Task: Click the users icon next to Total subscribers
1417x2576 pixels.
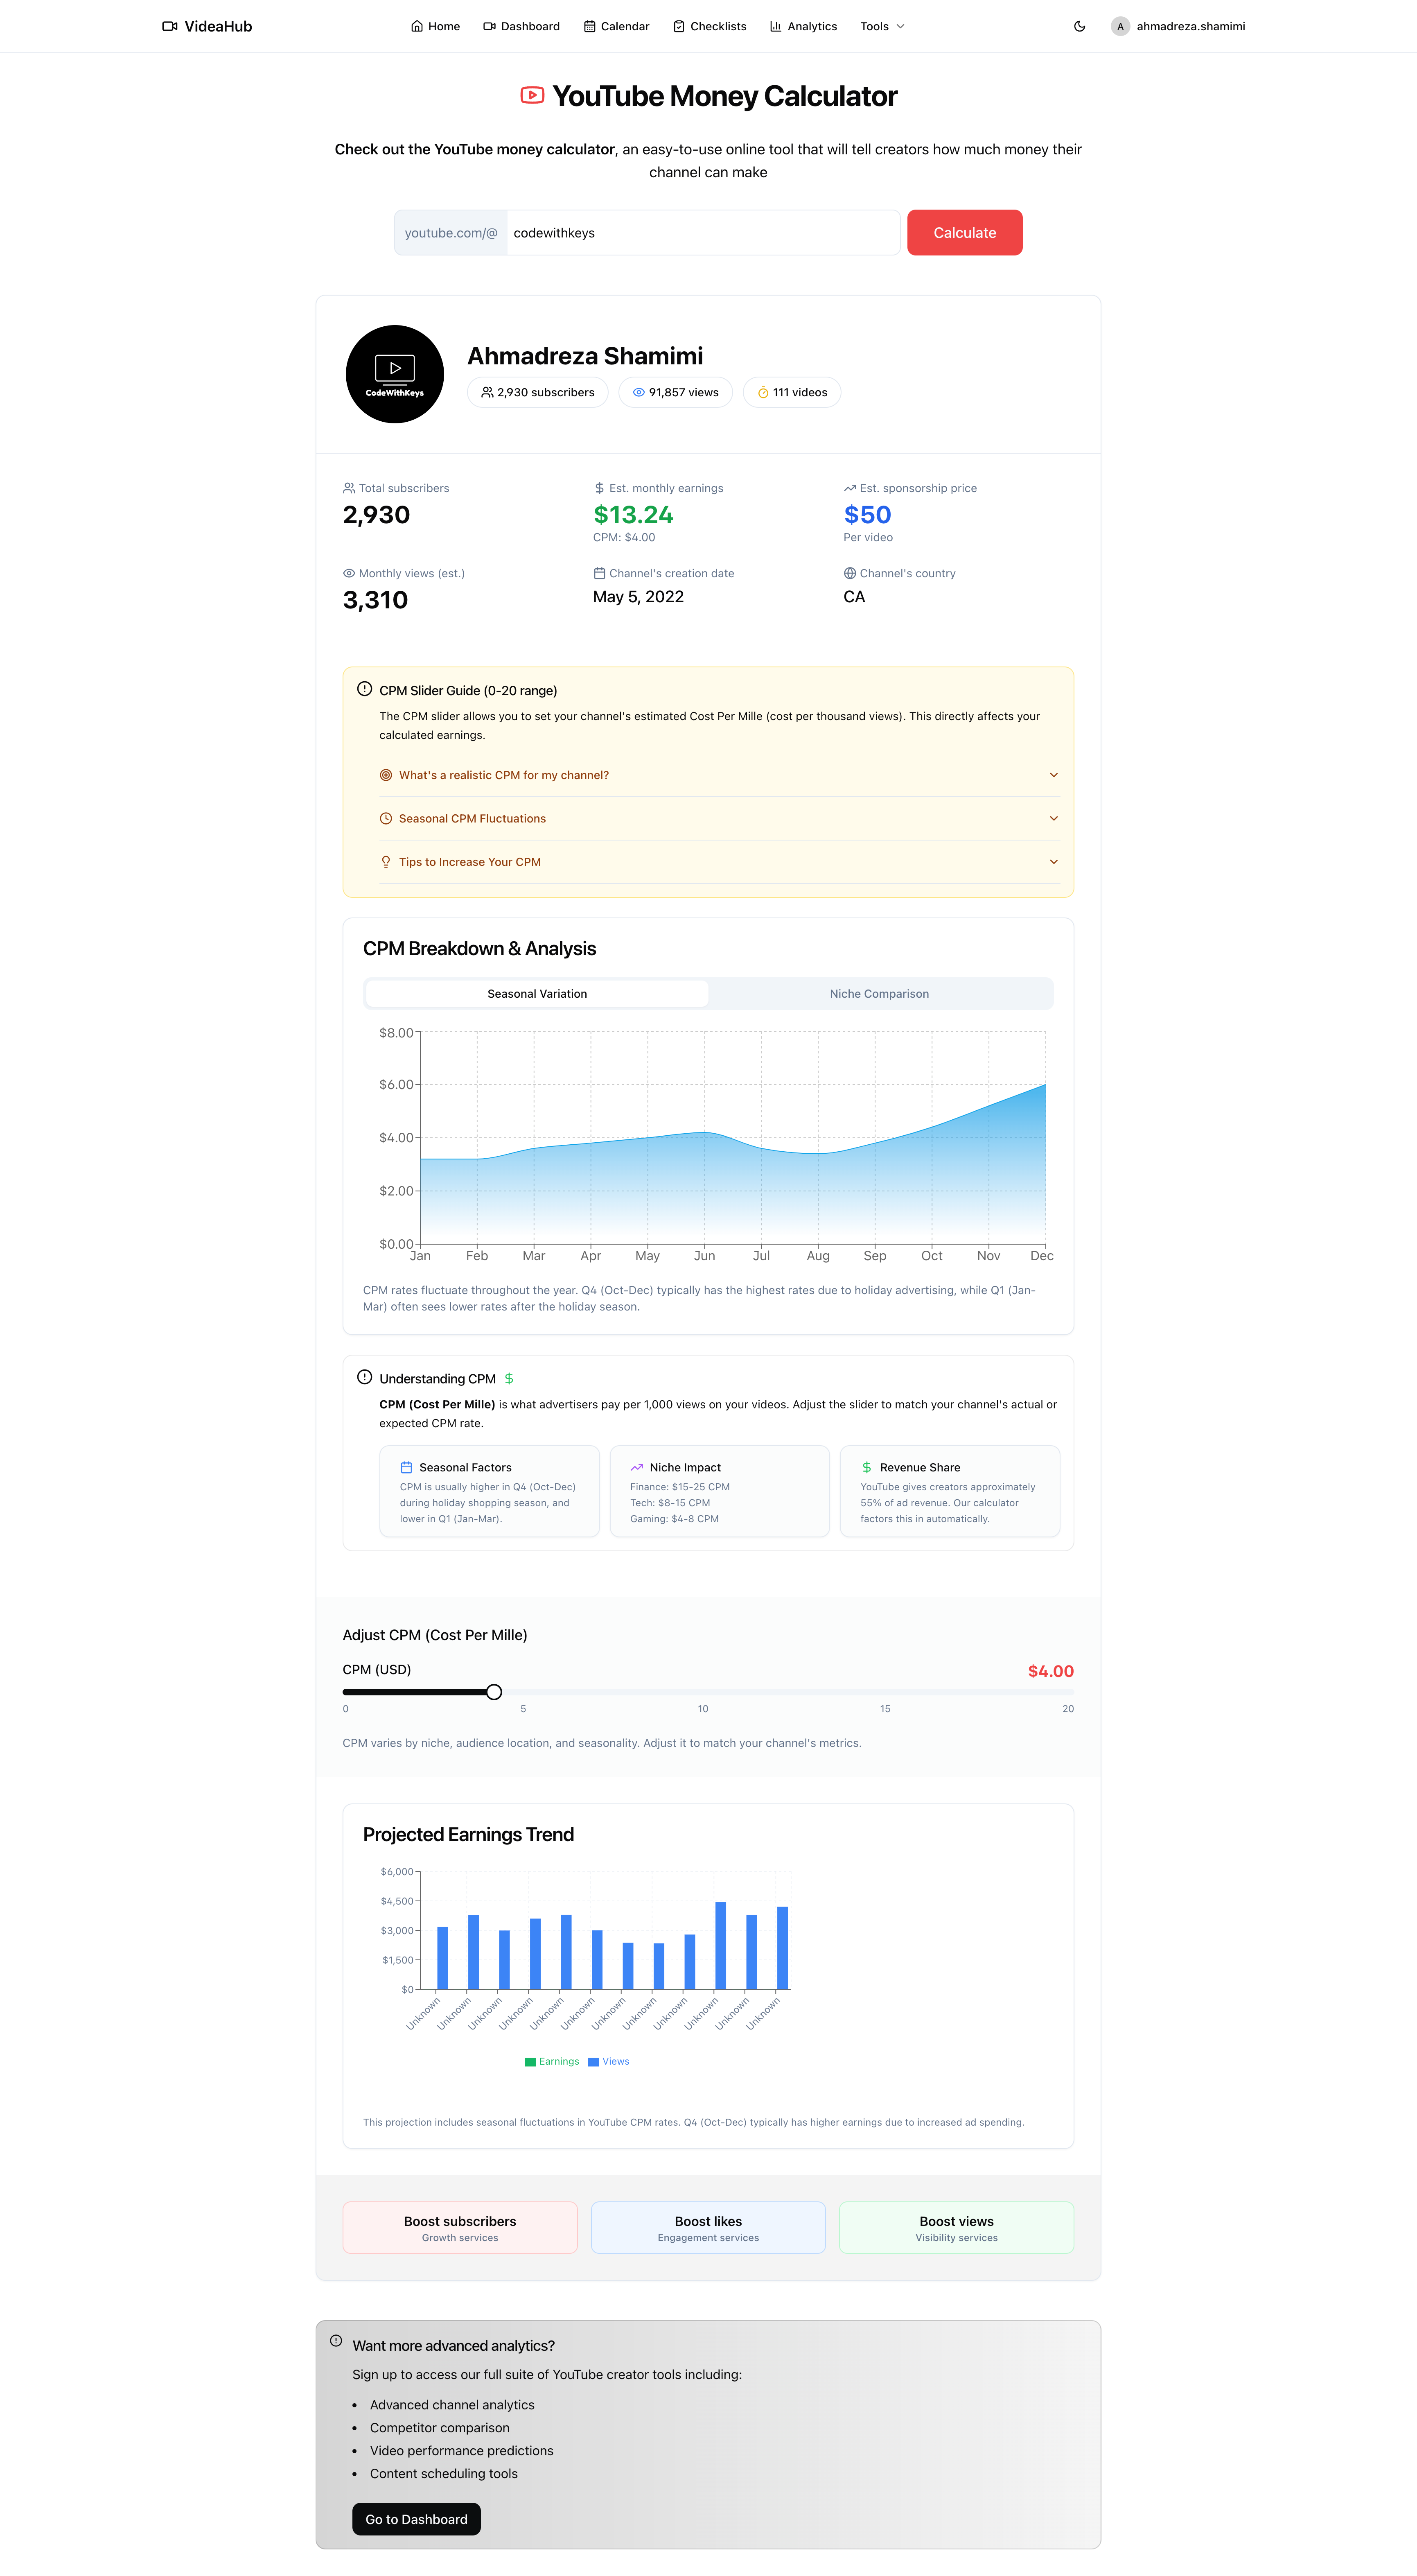Action: pos(349,488)
